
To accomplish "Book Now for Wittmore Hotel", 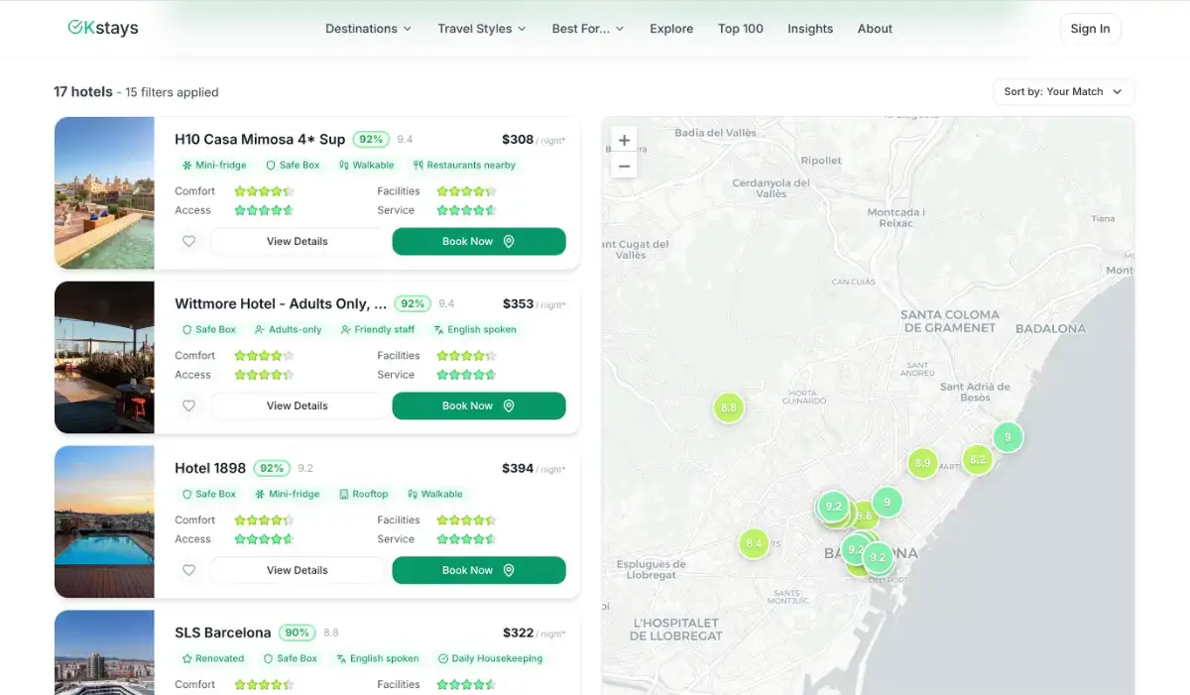I will 479,405.
